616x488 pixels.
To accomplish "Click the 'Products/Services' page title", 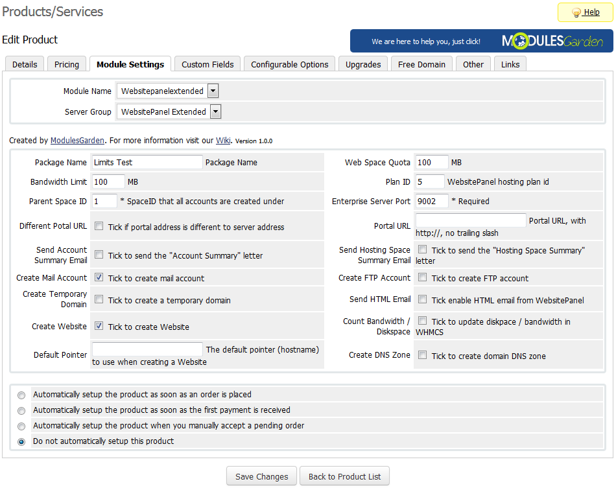I will pyautogui.click(x=53, y=12).
